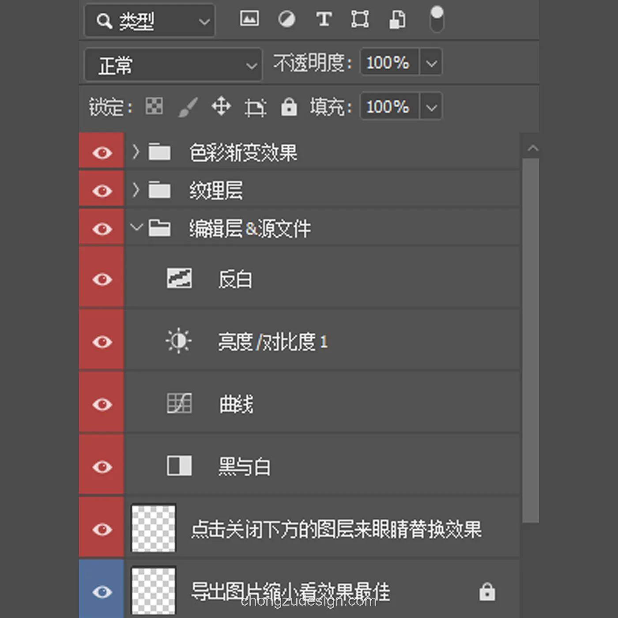Click the brightness/contrast sun icon
Screen dimensions: 618x618
point(179,341)
